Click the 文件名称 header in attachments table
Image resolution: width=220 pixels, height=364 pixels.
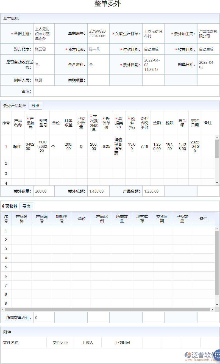(10, 343)
